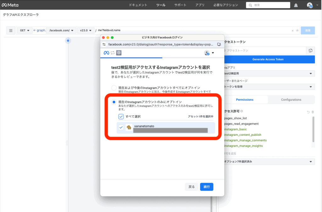
Task: Select pages_read_engagement permission
Action: 241,124
